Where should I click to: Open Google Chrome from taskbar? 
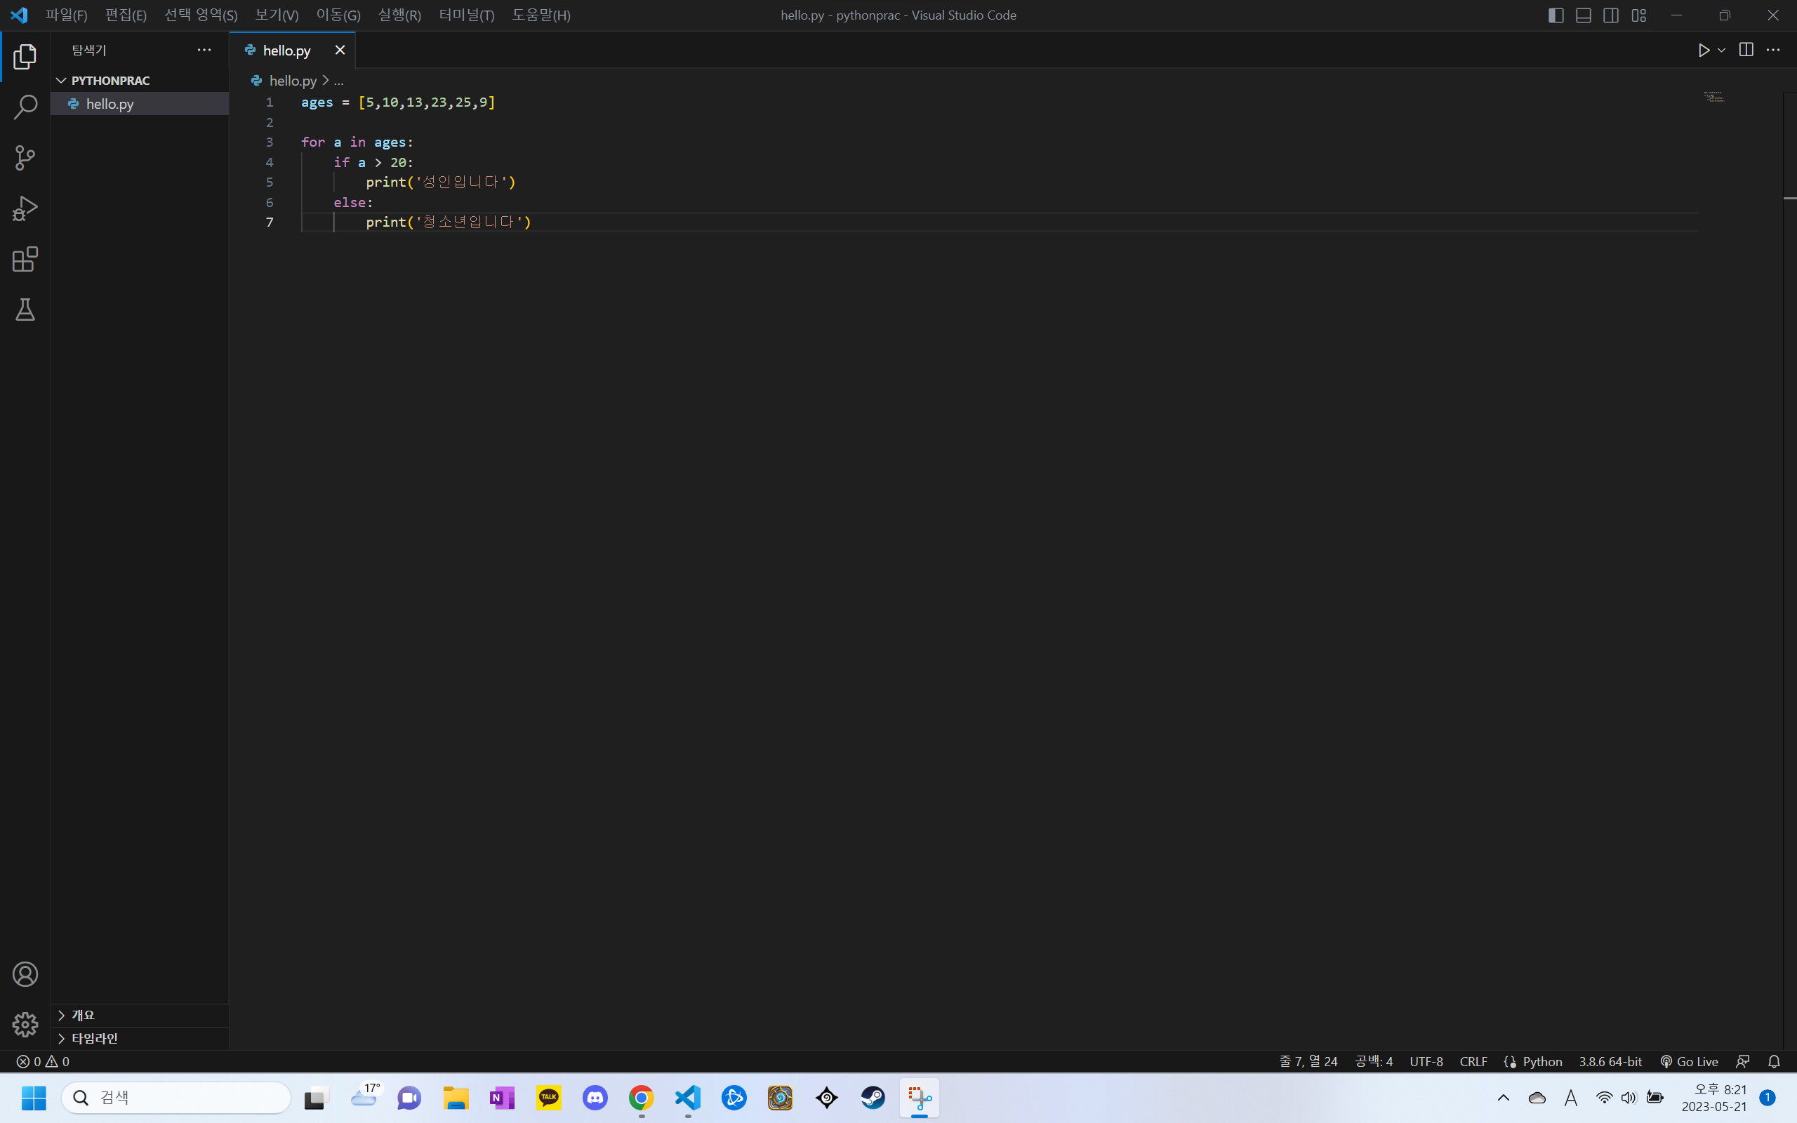click(x=642, y=1098)
